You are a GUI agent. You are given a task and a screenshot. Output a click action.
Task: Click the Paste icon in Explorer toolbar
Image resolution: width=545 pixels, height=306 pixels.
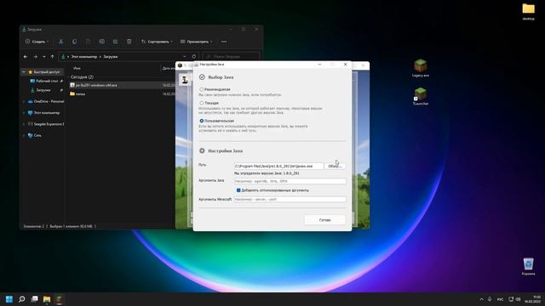click(88, 42)
